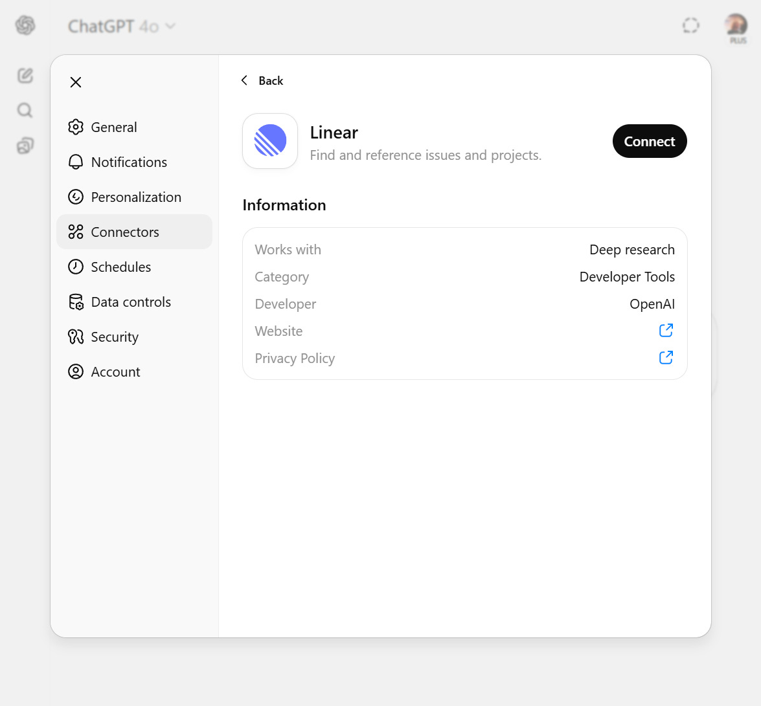Open the library images icon in sidebar
The height and width of the screenshot is (706, 761).
pyautogui.click(x=25, y=146)
